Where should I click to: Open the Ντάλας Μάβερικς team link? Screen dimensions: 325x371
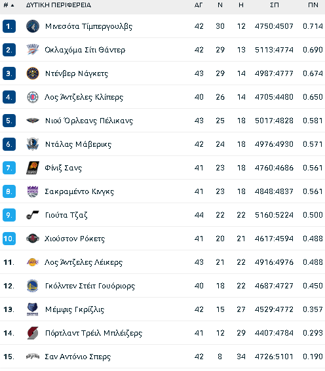78,144
